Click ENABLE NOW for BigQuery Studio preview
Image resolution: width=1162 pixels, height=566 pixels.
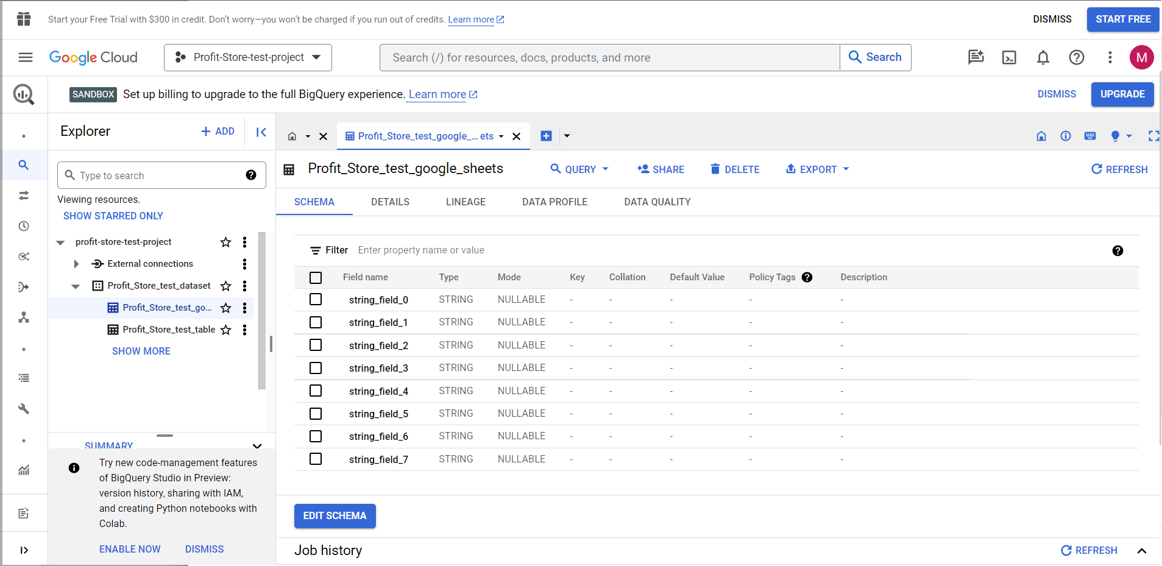coord(130,549)
